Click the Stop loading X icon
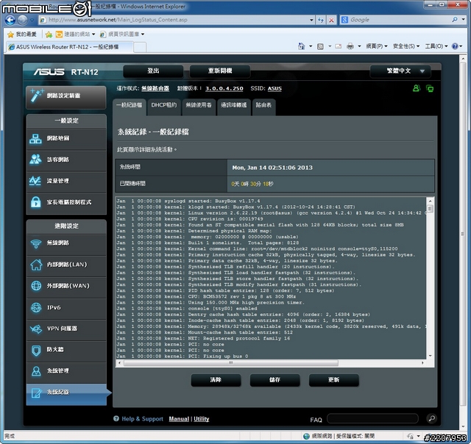The image size is (471, 444). tap(331, 20)
